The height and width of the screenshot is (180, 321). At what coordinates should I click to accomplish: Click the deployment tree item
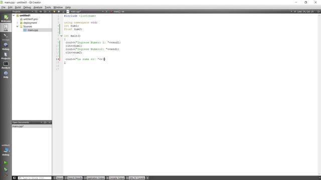coord(30,22)
